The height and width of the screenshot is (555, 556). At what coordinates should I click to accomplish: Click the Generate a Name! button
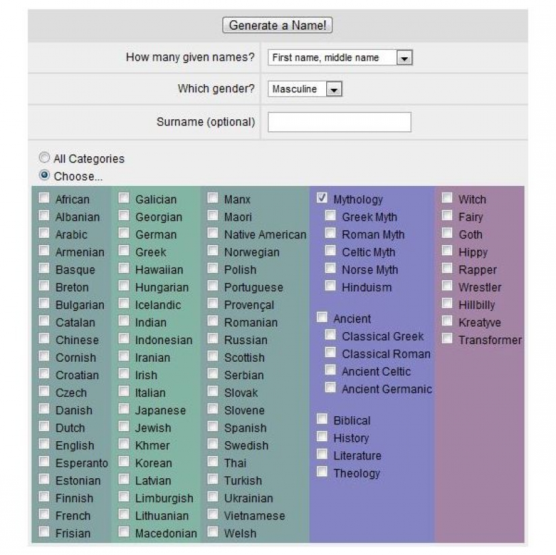277,26
